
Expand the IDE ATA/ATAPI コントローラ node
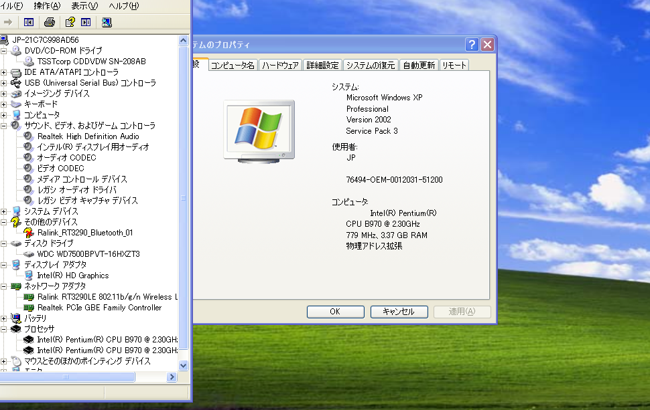coord(4,72)
